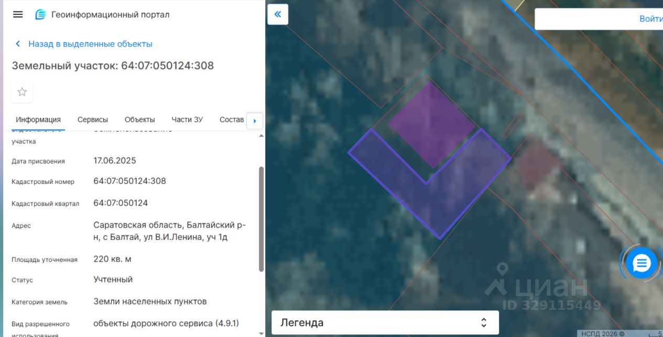Collapse side panel with double chevron
The height and width of the screenshot is (337, 663).
[x=278, y=14]
